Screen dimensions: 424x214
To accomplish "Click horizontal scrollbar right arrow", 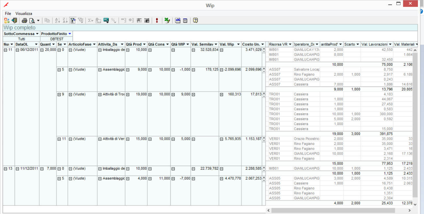I will (410, 211).
